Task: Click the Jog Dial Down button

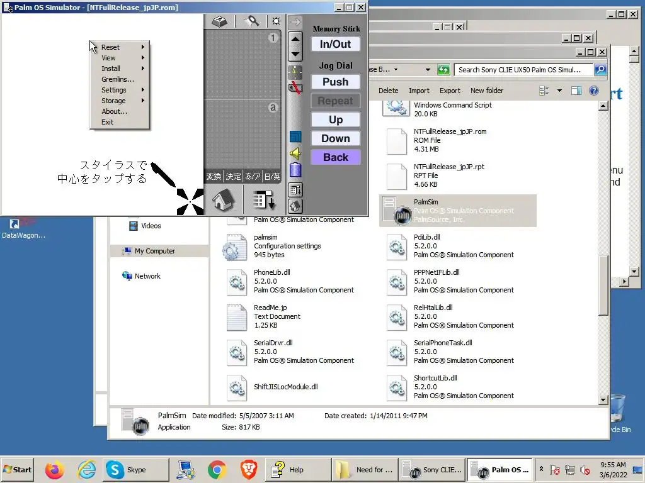Action: point(335,138)
